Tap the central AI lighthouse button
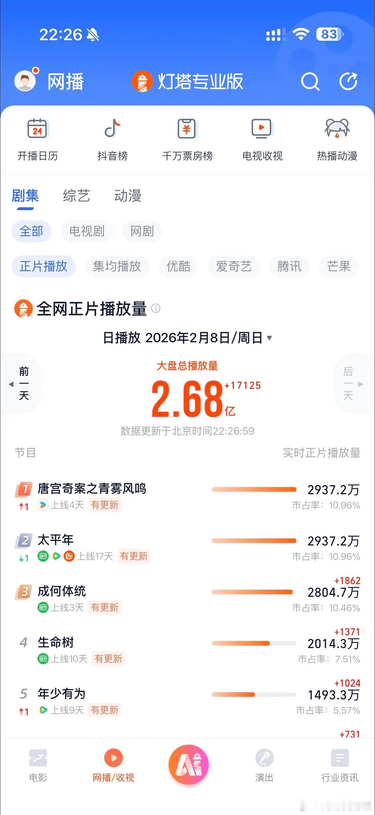This screenshot has width=375, height=815. tap(189, 764)
